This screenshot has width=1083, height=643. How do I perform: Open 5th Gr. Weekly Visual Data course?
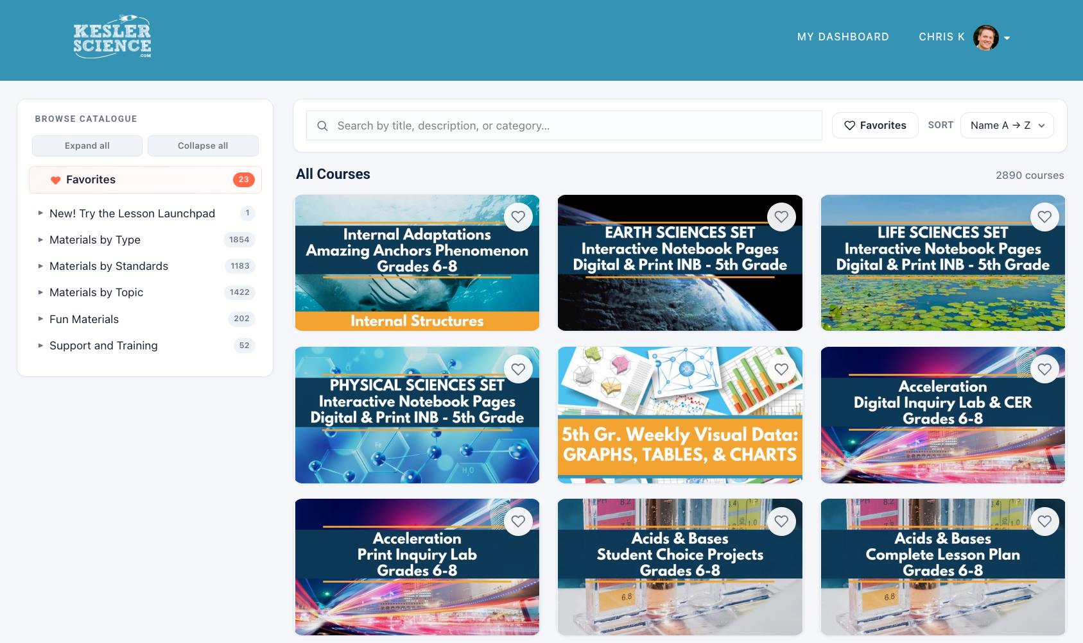pos(680,415)
